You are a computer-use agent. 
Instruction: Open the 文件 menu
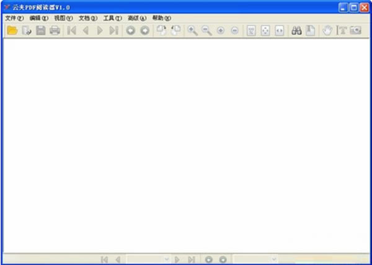pyautogui.click(x=14, y=18)
